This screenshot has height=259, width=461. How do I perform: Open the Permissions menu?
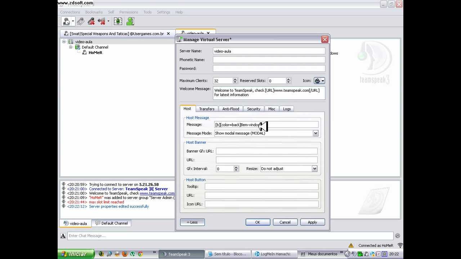[x=129, y=12]
